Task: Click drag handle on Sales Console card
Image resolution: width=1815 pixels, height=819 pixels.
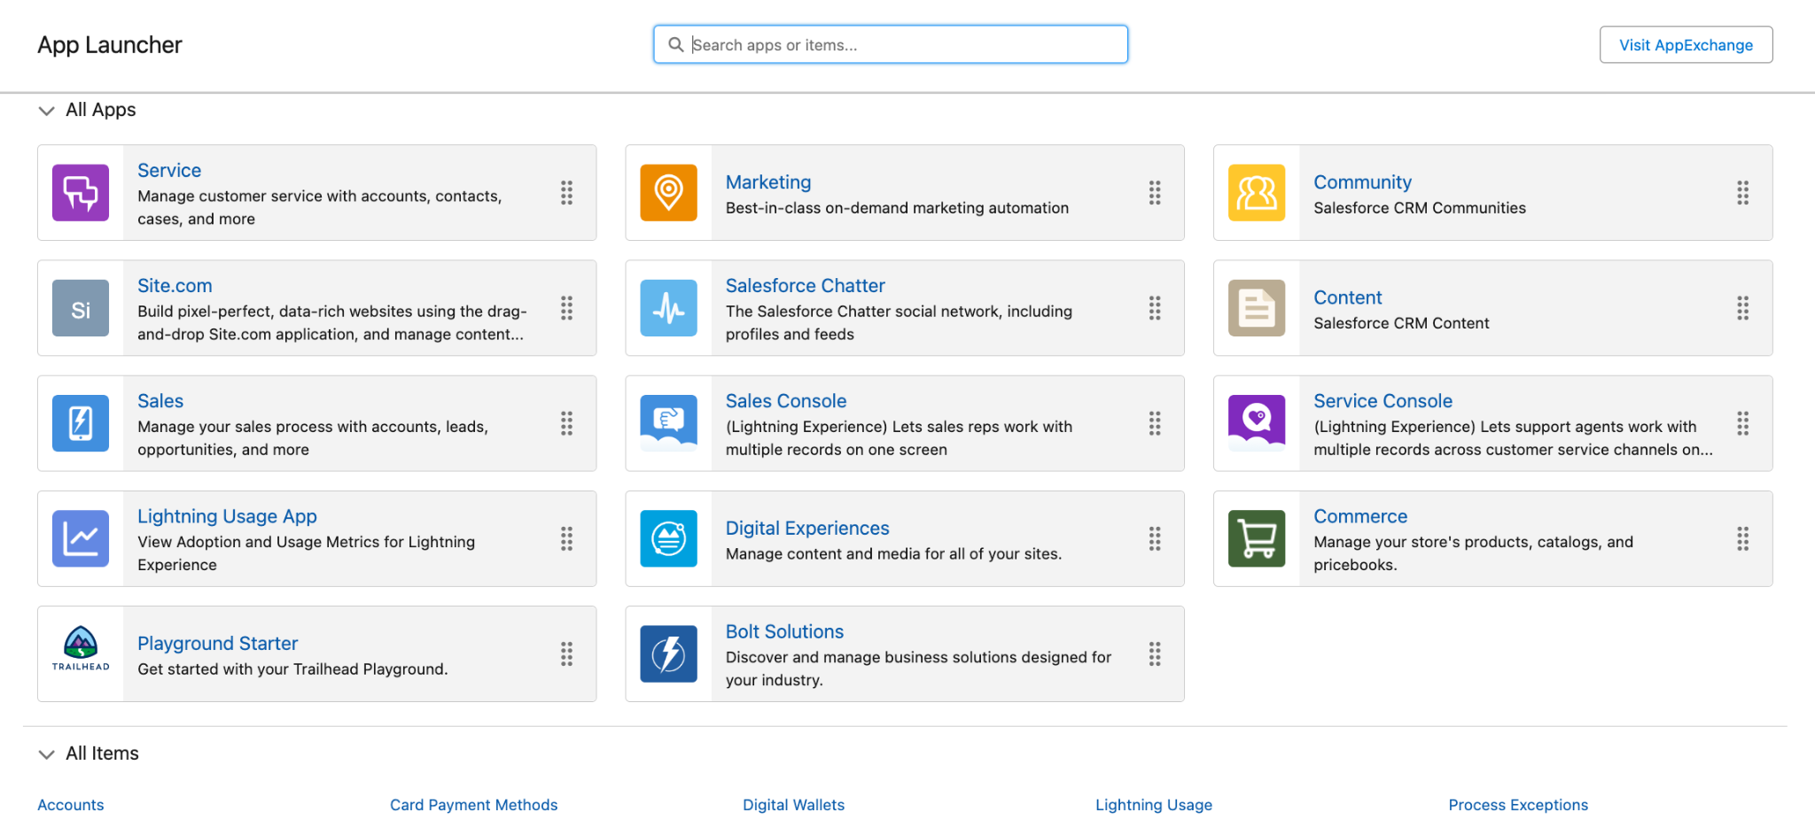Action: [x=1155, y=423]
